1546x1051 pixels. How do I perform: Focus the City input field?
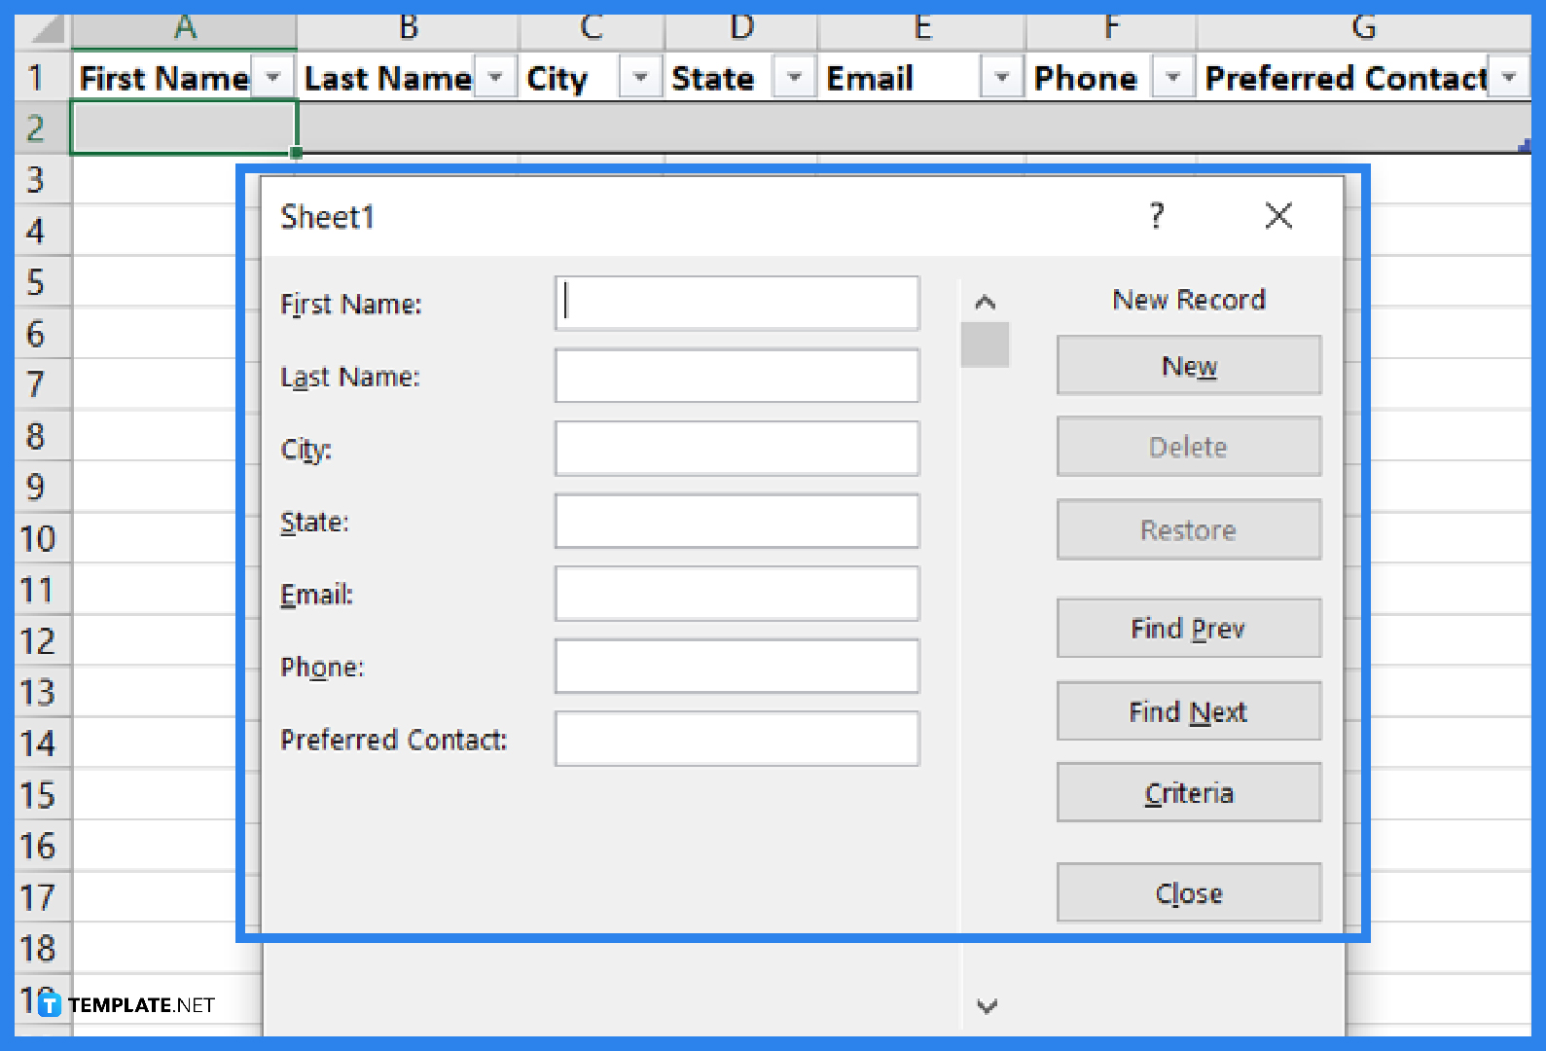pyautogui.click(x=737, y=449)
